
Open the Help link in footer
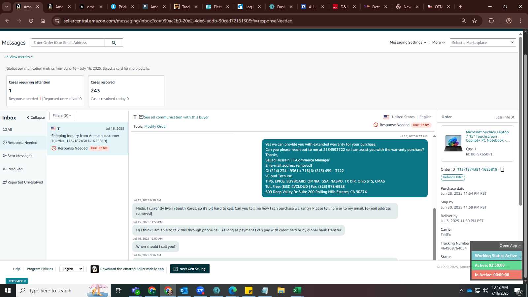(16, 269)
